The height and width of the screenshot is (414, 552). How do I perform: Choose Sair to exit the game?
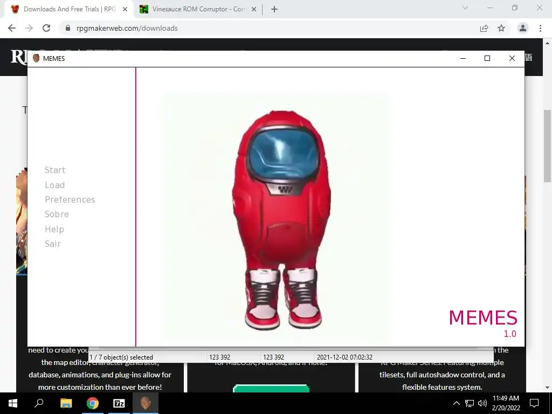[x=52, y=244]
